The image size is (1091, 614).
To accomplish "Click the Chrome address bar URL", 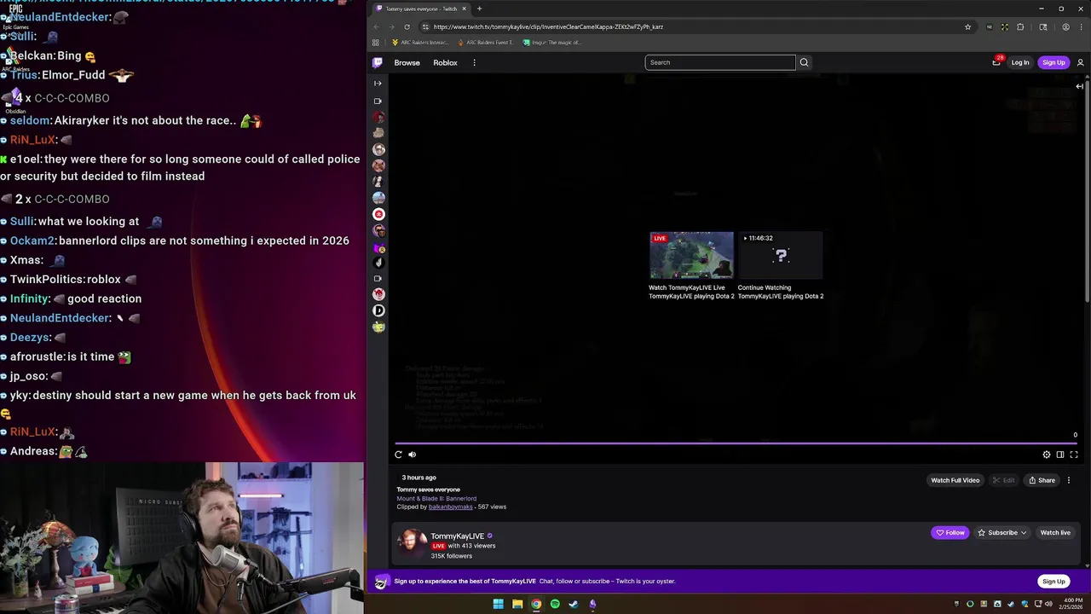I will pos(548,26).
